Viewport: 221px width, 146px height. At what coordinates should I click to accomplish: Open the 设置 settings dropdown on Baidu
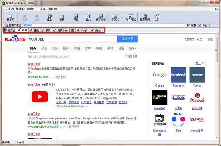pos(200,39)
